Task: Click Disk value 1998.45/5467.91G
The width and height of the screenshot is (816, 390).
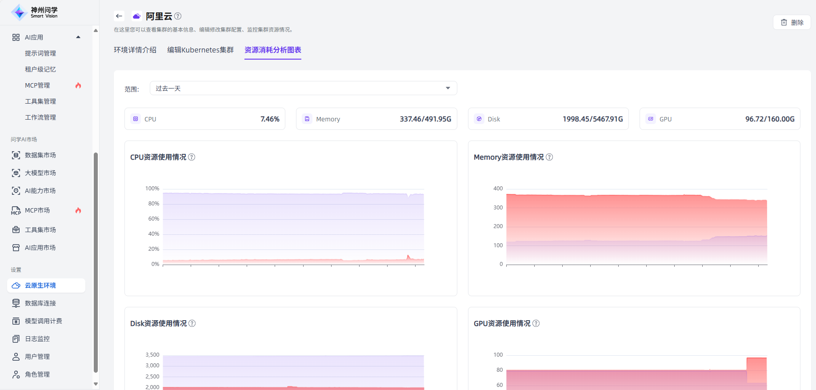Action: 593,119
